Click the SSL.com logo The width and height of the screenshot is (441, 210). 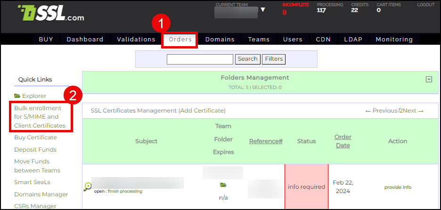[x=50, y=14]
